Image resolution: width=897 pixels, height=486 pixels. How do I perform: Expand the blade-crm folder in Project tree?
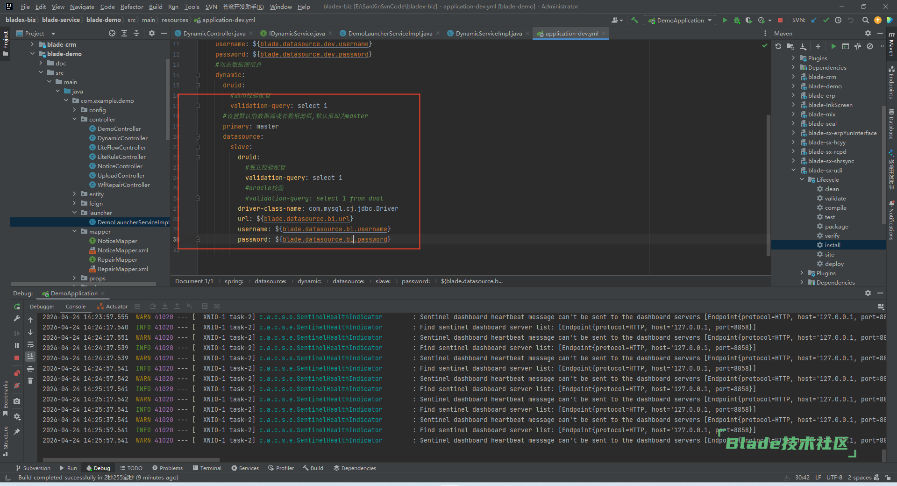click(32, 44)
